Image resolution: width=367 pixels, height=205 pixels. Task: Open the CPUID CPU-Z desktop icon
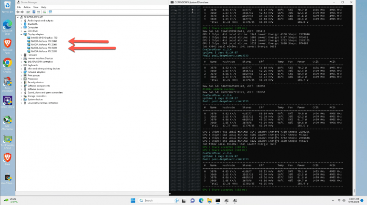[x=7, y=102]
